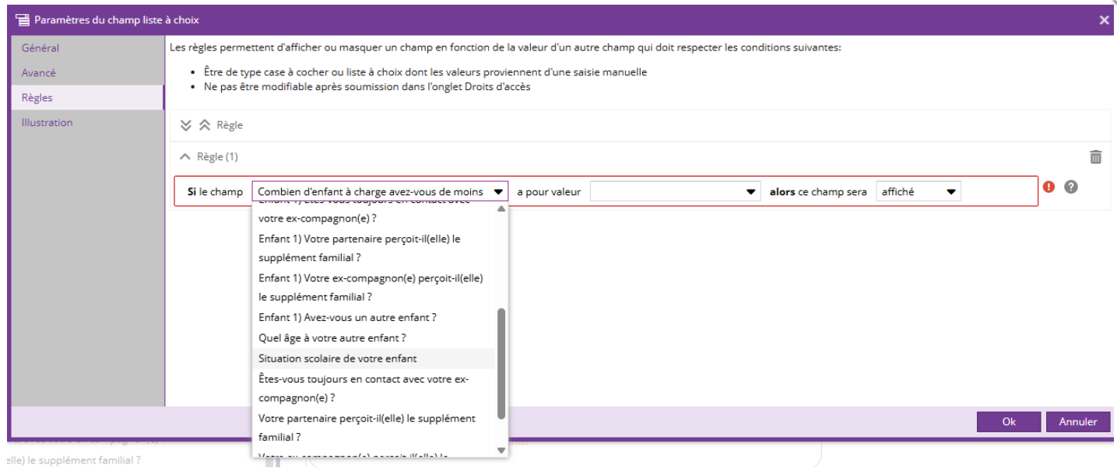Click the red error warning icon
This screenshot has width=1117, height=468.
(1049, 187)
